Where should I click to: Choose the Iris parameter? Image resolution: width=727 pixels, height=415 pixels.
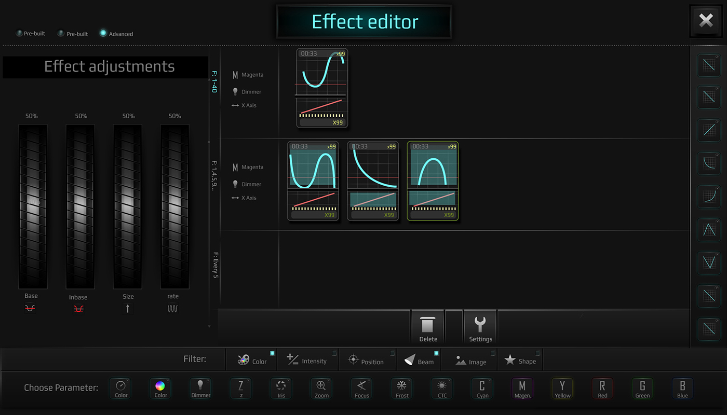(281, 389)
